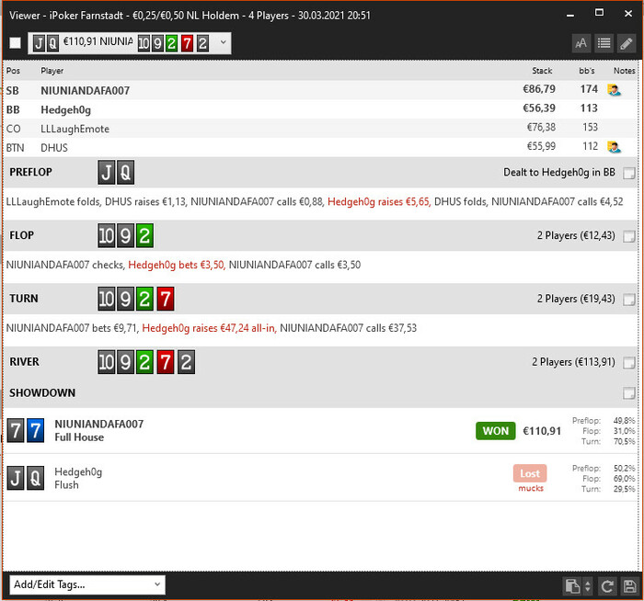Click the Stack column header
This screenshot has height=601, width=644.
click(542, 71)
